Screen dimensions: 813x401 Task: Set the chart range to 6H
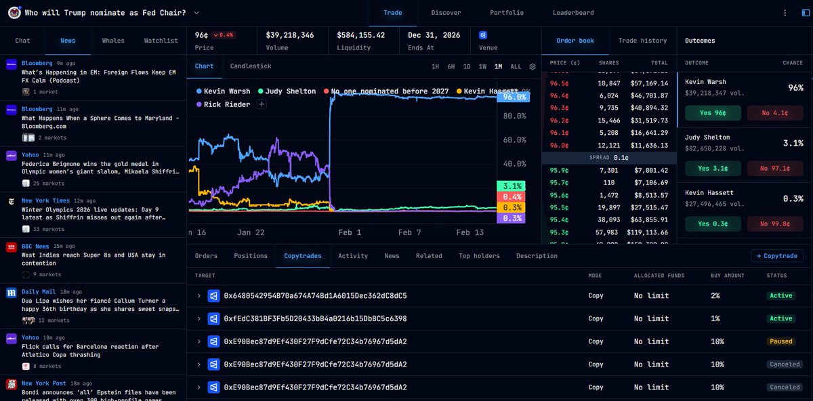coord(451,66)
